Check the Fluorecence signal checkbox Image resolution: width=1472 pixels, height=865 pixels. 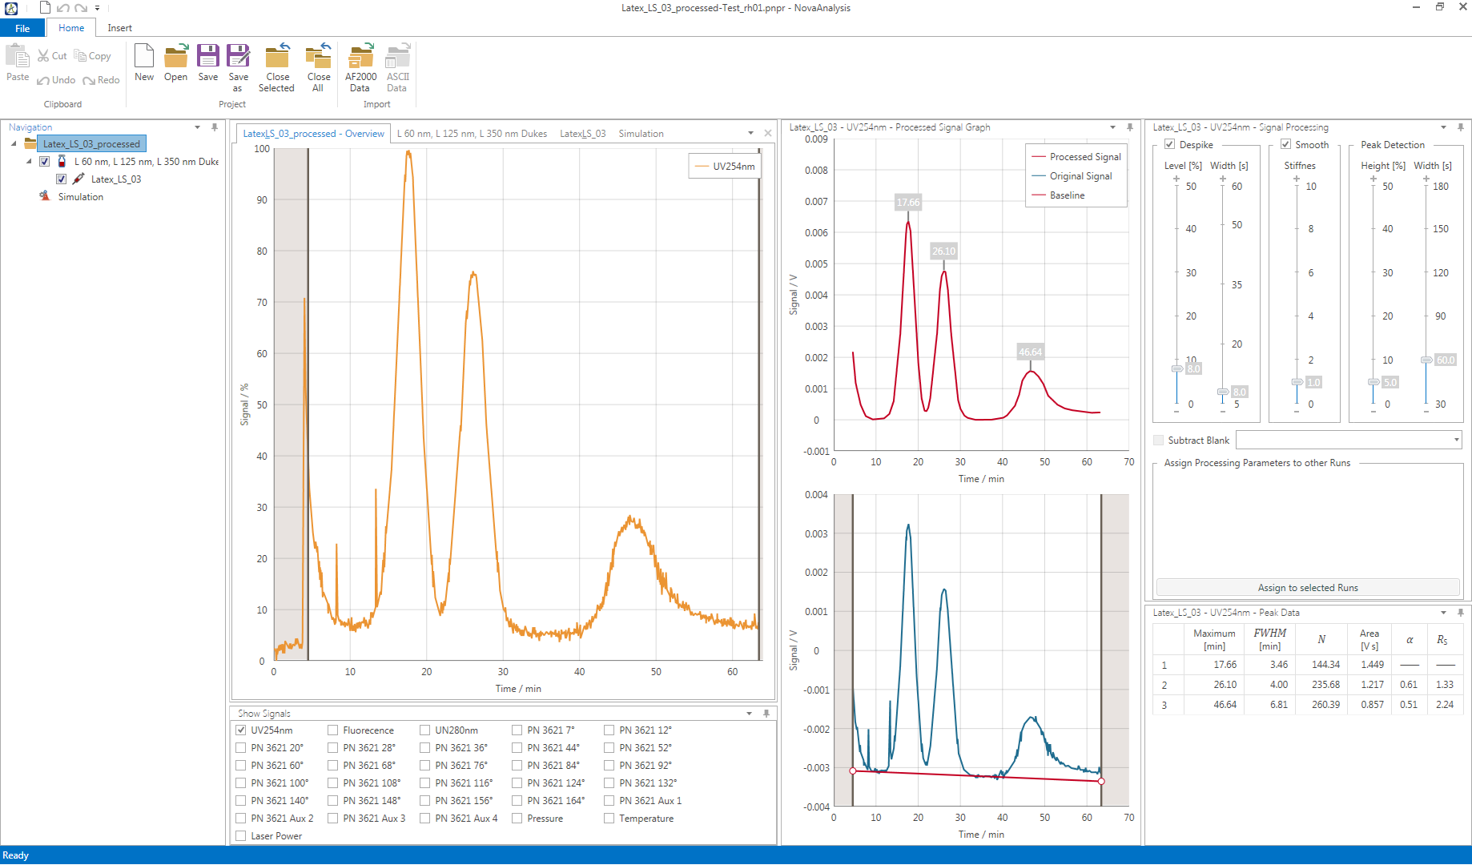click(x=332, y=730)
